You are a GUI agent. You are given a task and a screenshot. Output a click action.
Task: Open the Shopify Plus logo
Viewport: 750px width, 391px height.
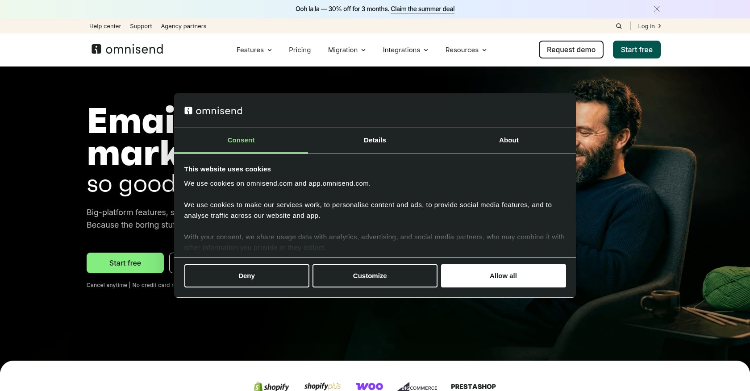coord(322,386)
